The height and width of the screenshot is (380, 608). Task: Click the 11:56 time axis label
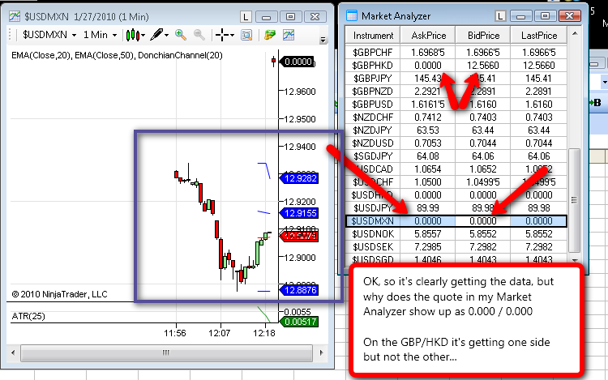(x=175, y=333)
